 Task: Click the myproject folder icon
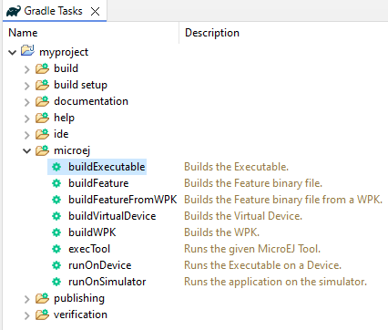[27, 50]
